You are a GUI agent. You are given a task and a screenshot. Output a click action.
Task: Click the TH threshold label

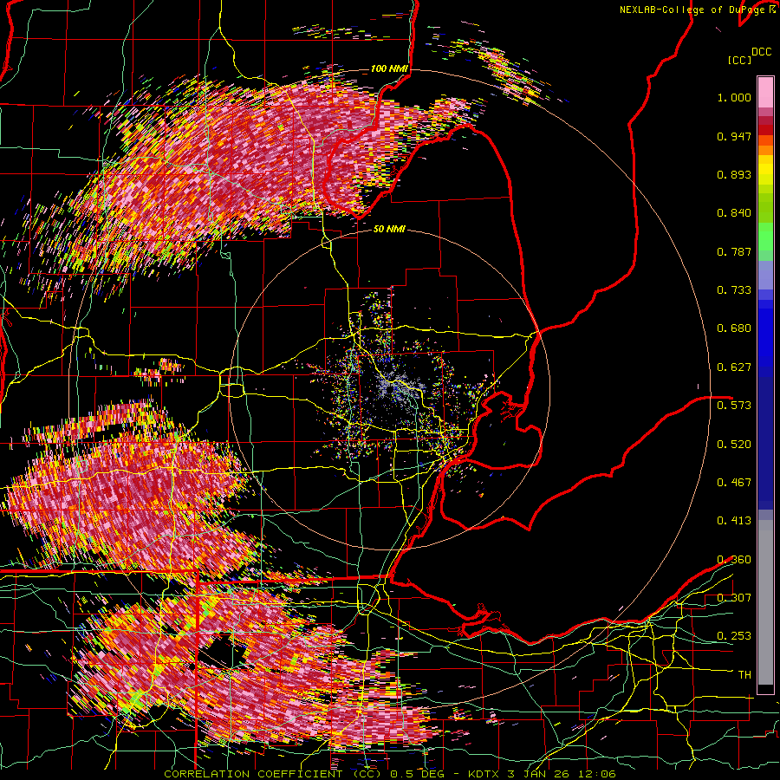(744, 675)
